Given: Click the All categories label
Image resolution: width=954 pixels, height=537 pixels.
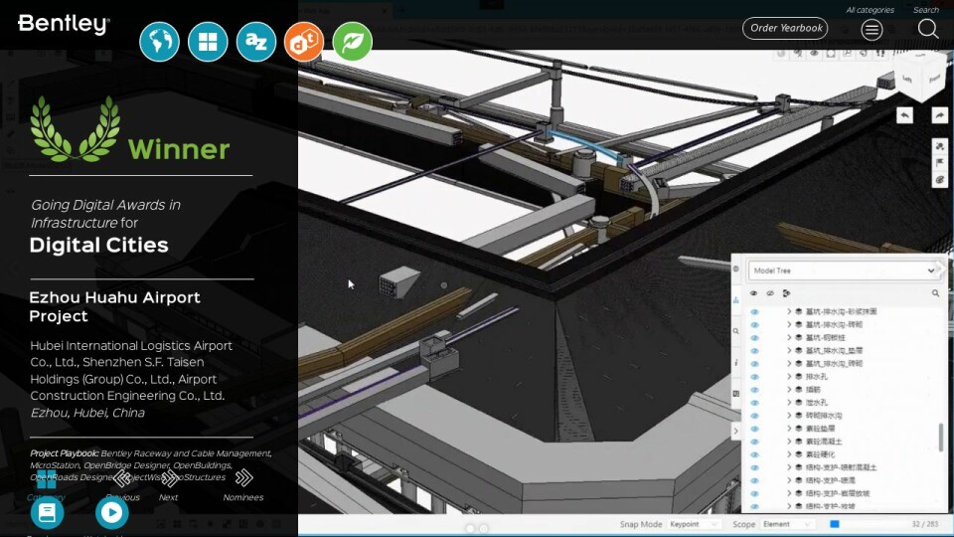Looking at the screenshot, I should coord(871,10).
